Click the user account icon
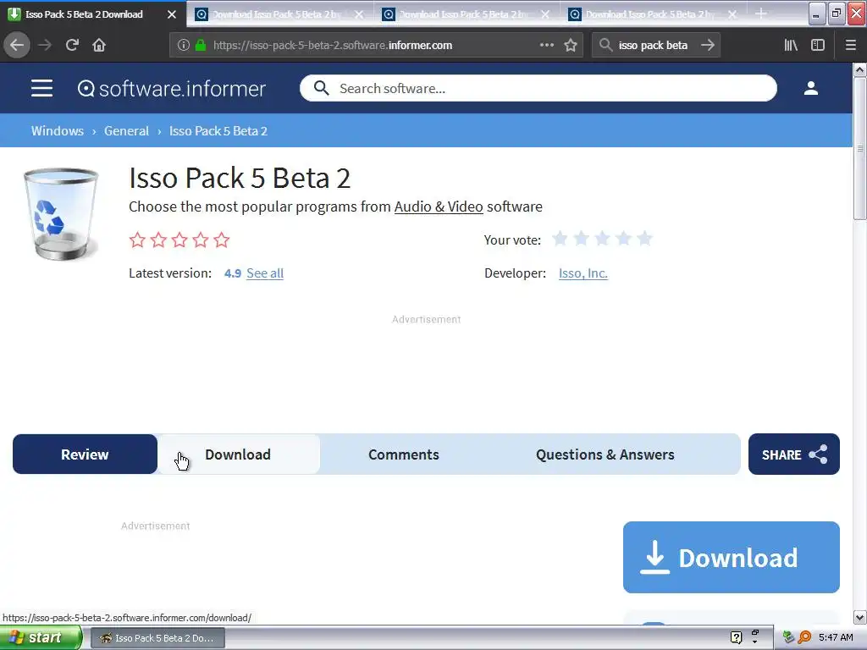 [x=810, y=88]
